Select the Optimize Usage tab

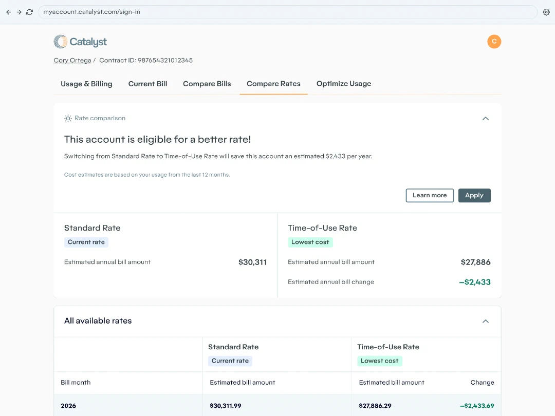(x=344, y=84)
